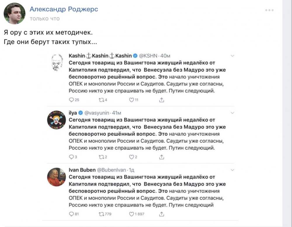Retweet Ivan Buben's tweet with 779 retweets
This screenshot has width=292, height=227.
click(x=102, y=214)
